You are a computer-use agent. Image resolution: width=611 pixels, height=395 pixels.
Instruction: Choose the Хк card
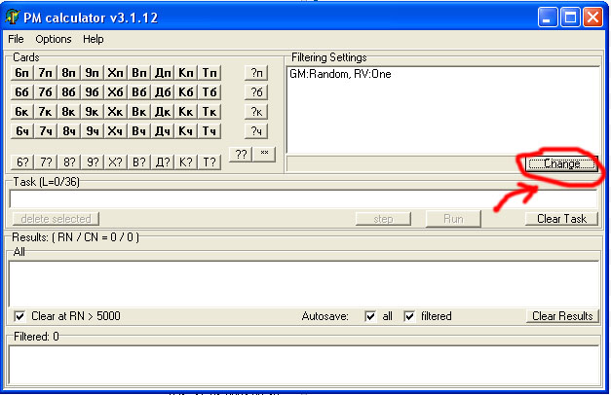click(116, 112)
